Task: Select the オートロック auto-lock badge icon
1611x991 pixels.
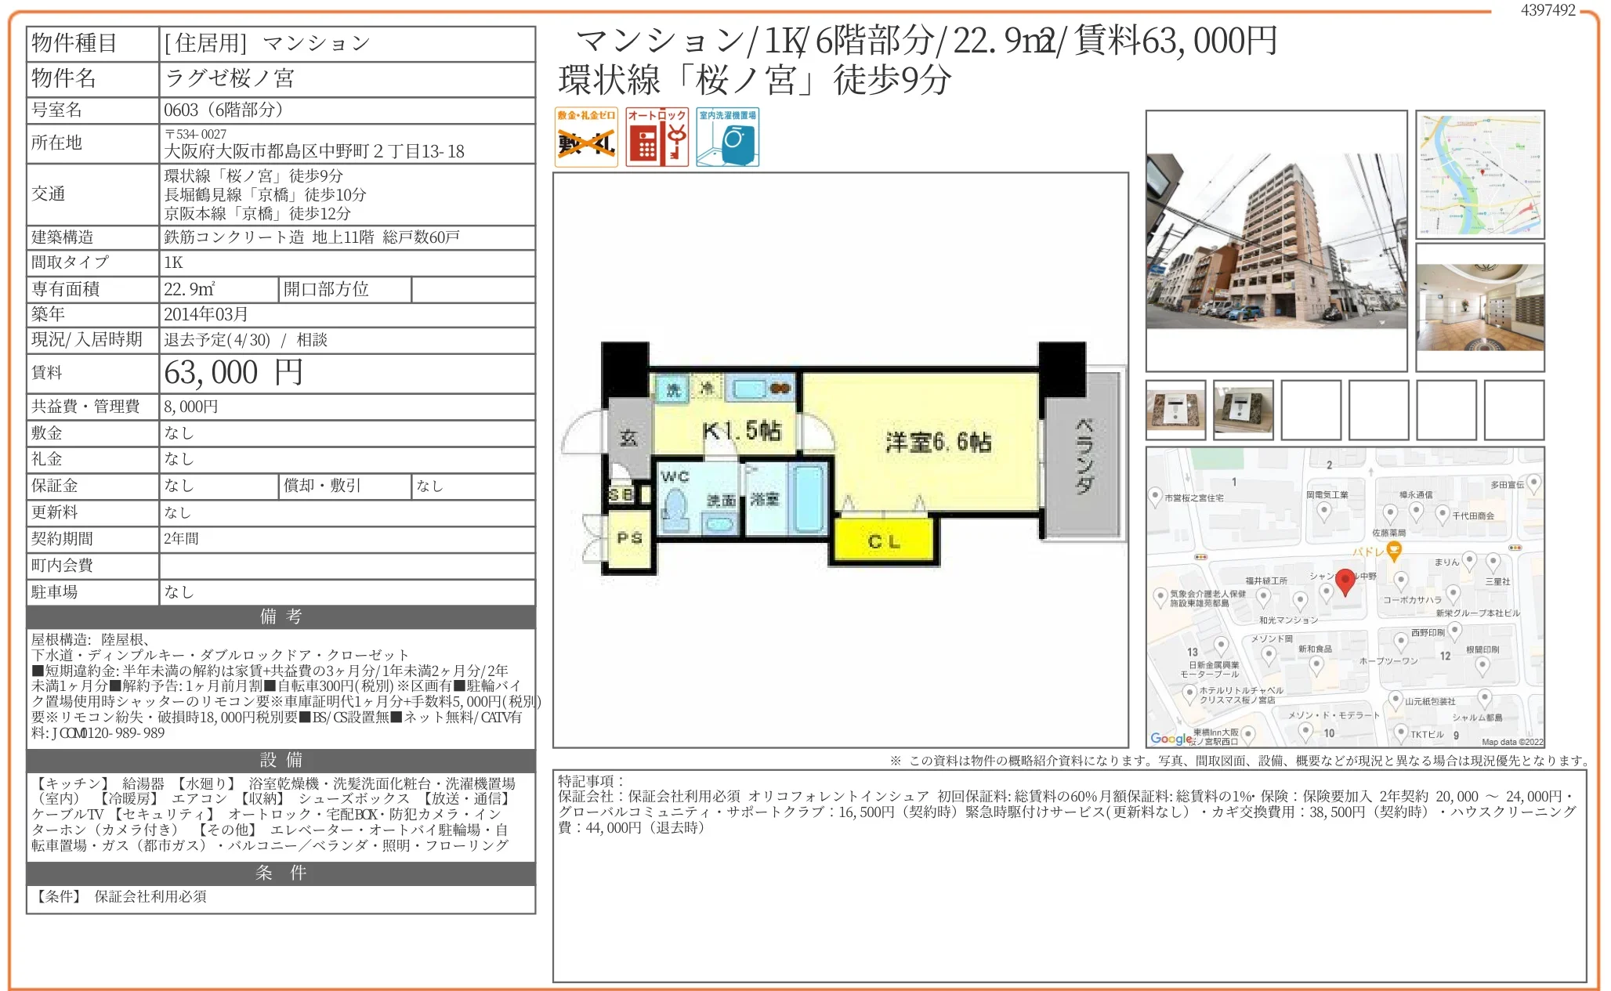Action: pos(658,137)
